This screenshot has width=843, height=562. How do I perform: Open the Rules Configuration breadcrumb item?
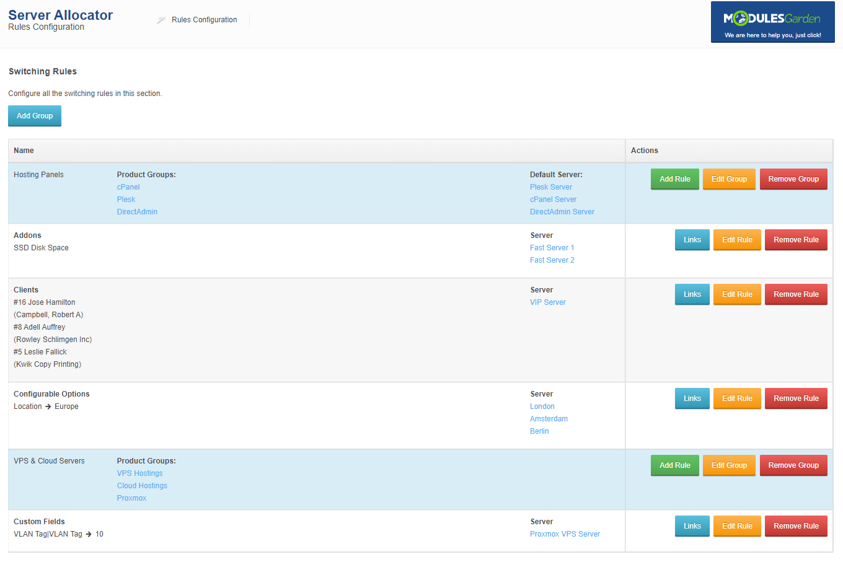coord(204,19)
